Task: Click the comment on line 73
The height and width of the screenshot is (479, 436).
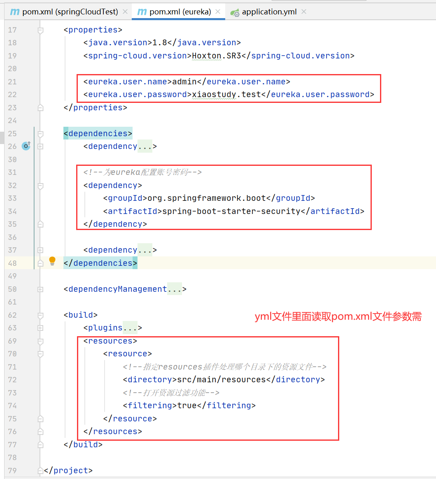Action: 171,393
